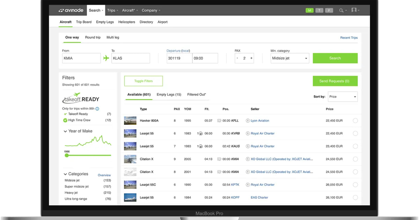Click the info icon next to trips within 96h

97,109
